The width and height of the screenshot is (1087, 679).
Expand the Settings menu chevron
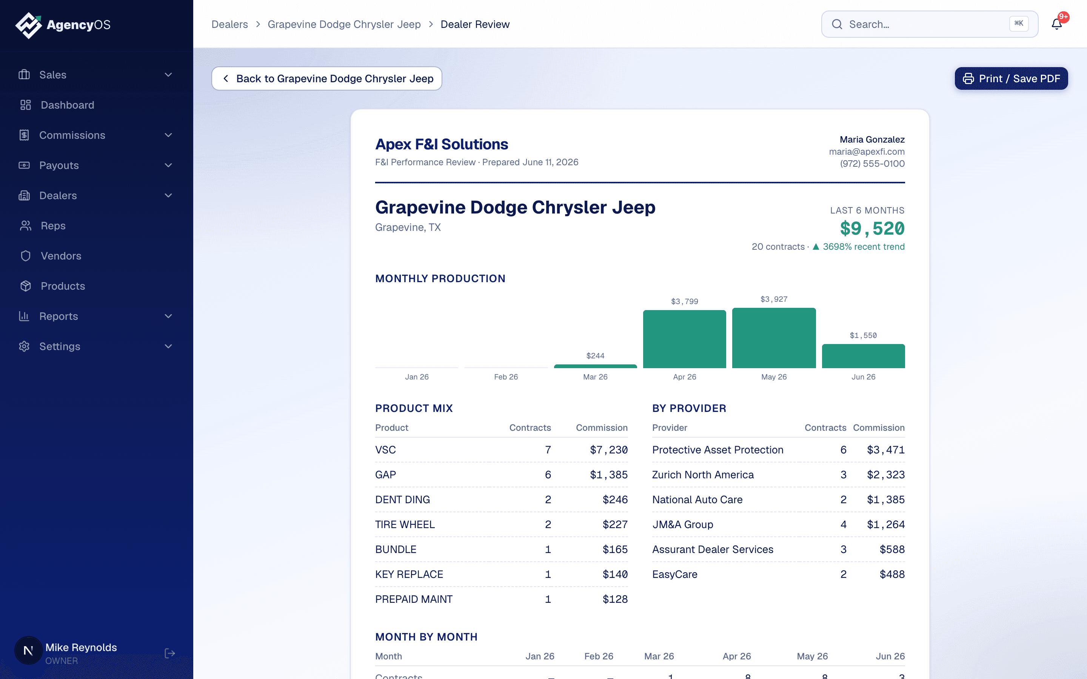point(168,346)
